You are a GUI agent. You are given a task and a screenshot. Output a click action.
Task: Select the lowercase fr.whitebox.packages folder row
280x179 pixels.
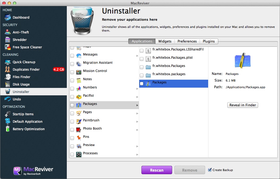174,75
